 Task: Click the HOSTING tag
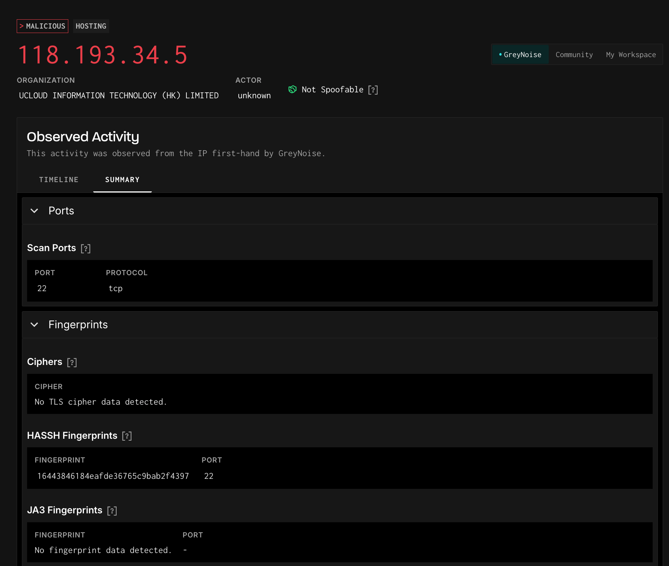91,26
